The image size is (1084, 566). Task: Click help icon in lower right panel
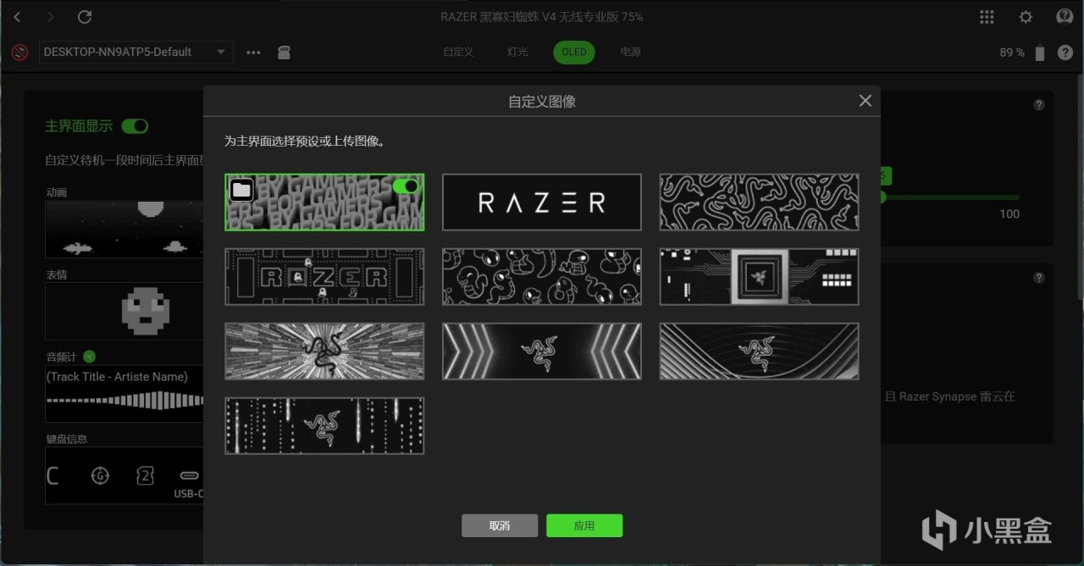coord(1039,278)
